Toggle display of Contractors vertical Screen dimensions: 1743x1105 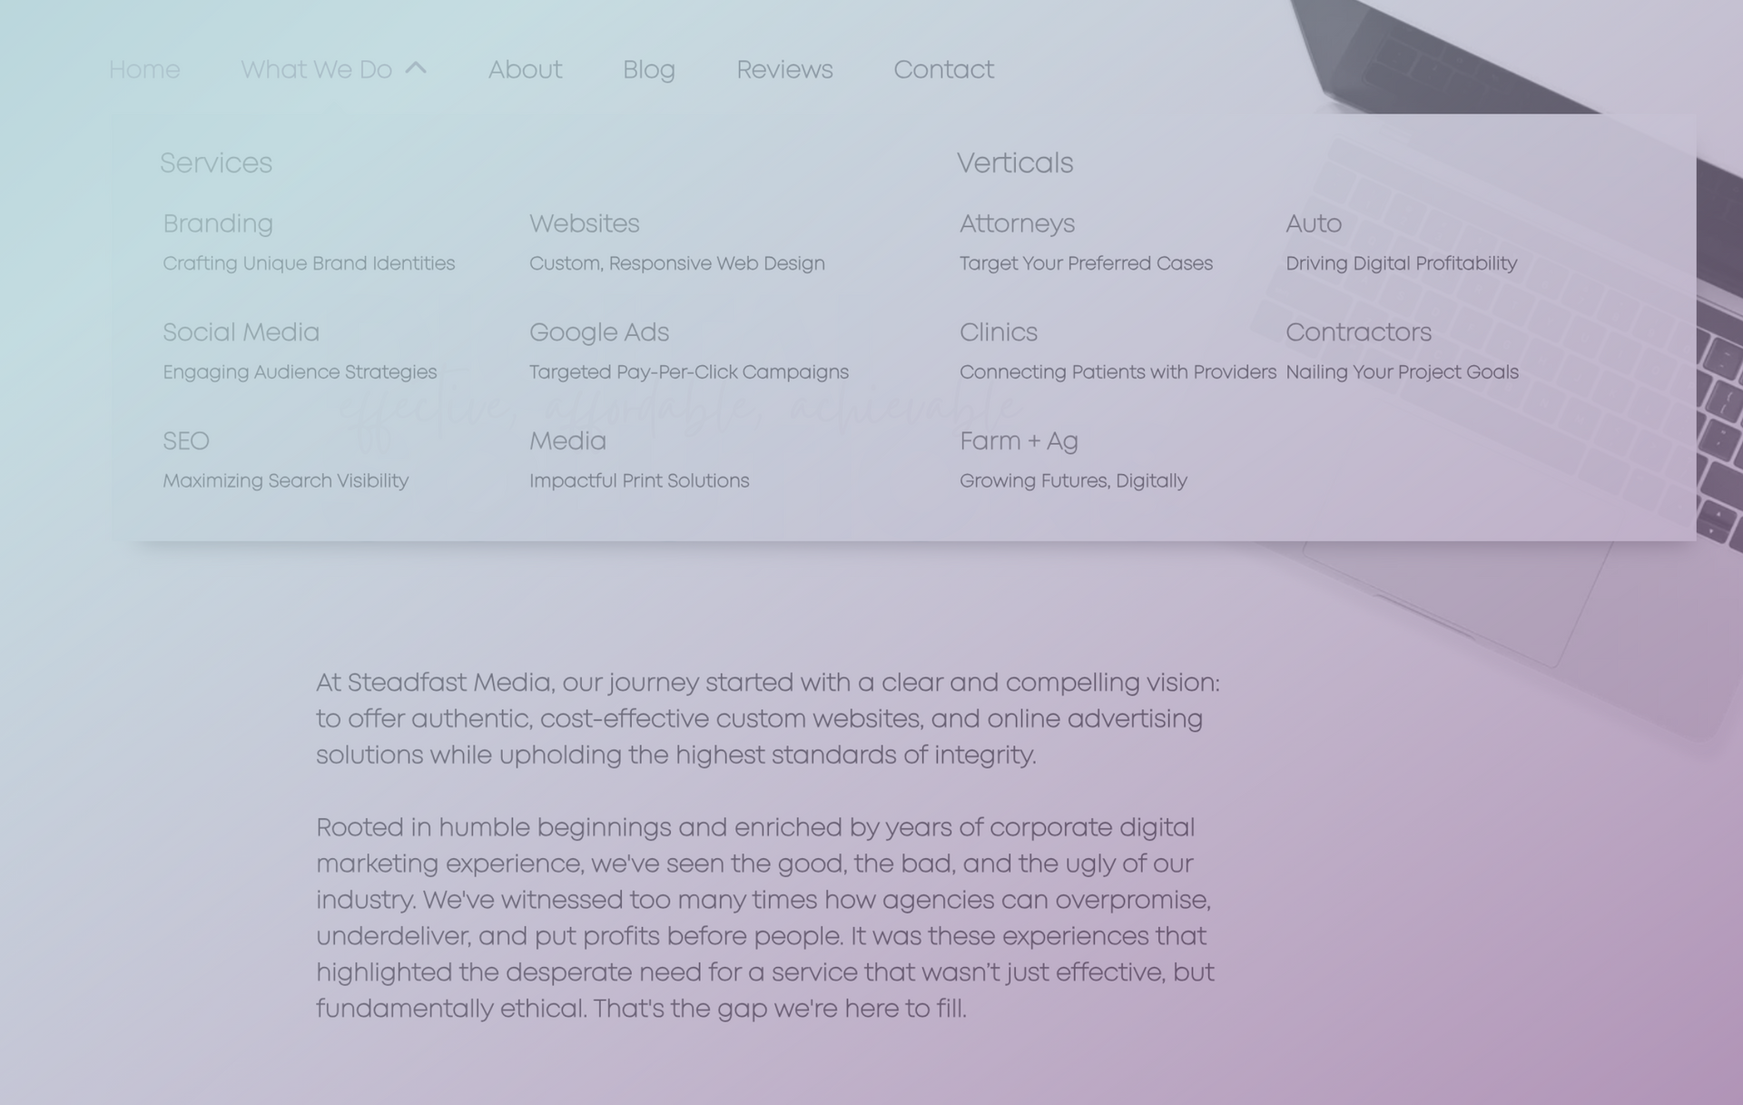click(1358, 331)
